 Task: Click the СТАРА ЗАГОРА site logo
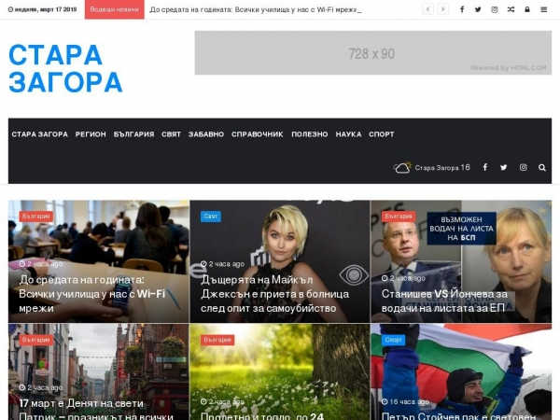[65, 68]
